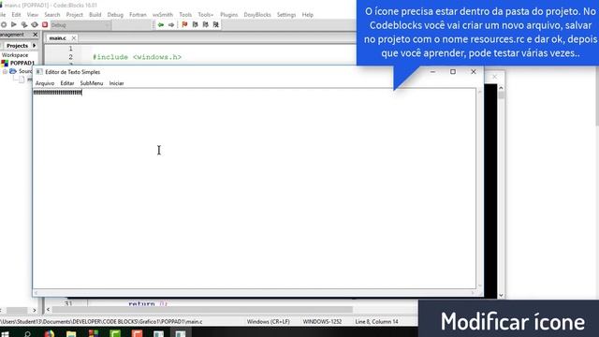Click the taskbar search magnifier icon

tap(27, 334)
